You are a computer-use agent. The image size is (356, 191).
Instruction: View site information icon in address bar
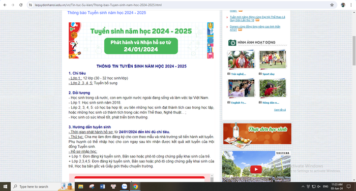(x=30, y=5)
